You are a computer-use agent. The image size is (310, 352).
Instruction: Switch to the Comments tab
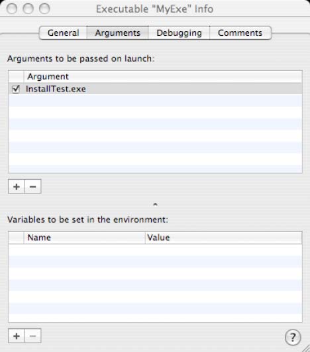click(x=240, y=32)
